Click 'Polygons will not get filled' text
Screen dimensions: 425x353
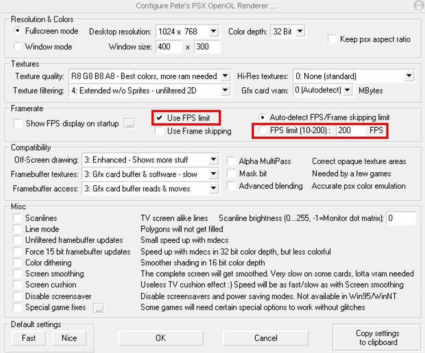[182, 229]
